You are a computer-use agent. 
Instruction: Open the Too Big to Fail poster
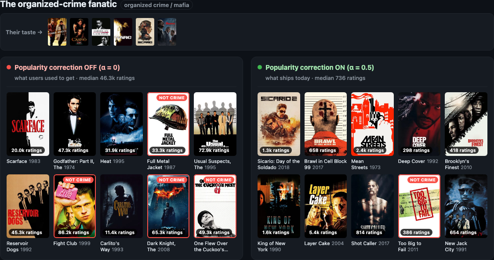(x=419, y=206)
